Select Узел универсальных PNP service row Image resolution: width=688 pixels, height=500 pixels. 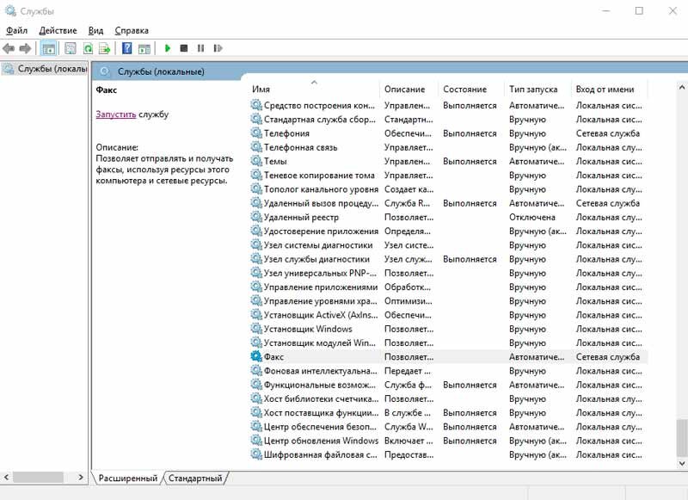(447, 273)
